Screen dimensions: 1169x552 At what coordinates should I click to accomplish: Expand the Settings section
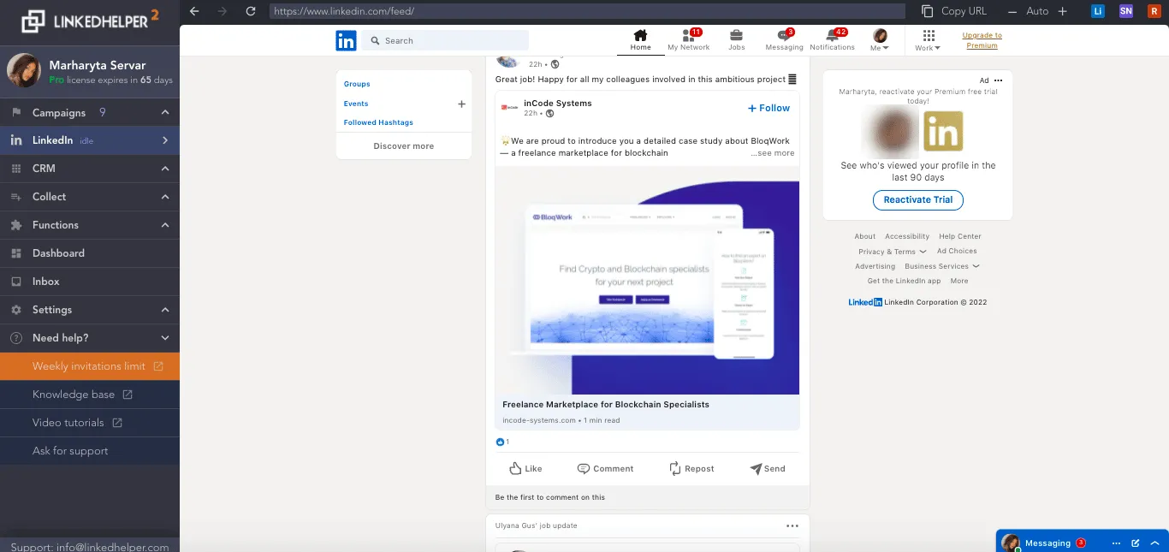coord(90,310)
